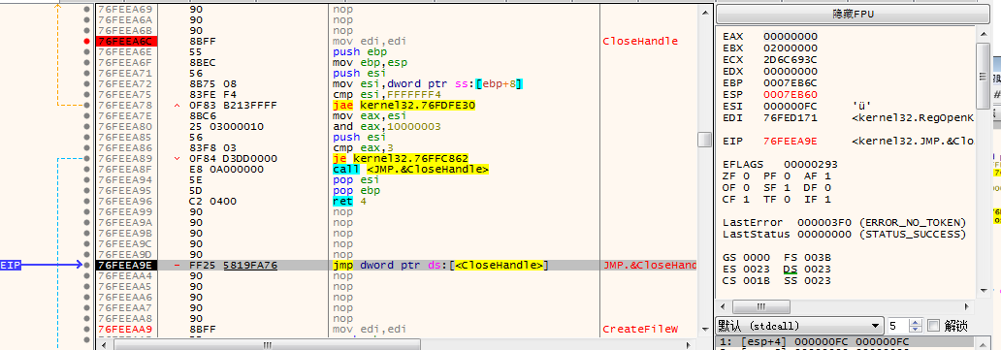Click LastStatus 00000000 (STATUS_SUCCESS) entry
The height and width of the screenshot is (350, 1001).
pos(844,234)
